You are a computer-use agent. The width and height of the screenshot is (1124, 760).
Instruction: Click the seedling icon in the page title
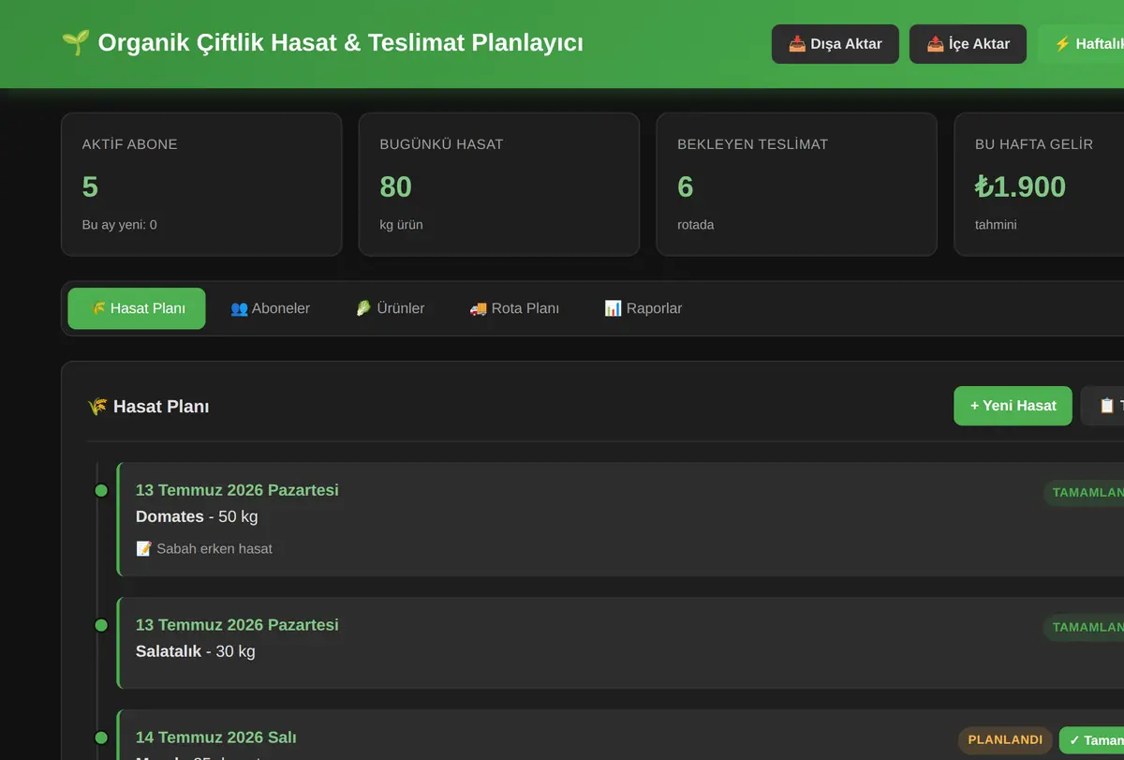(x=75, y=43)
